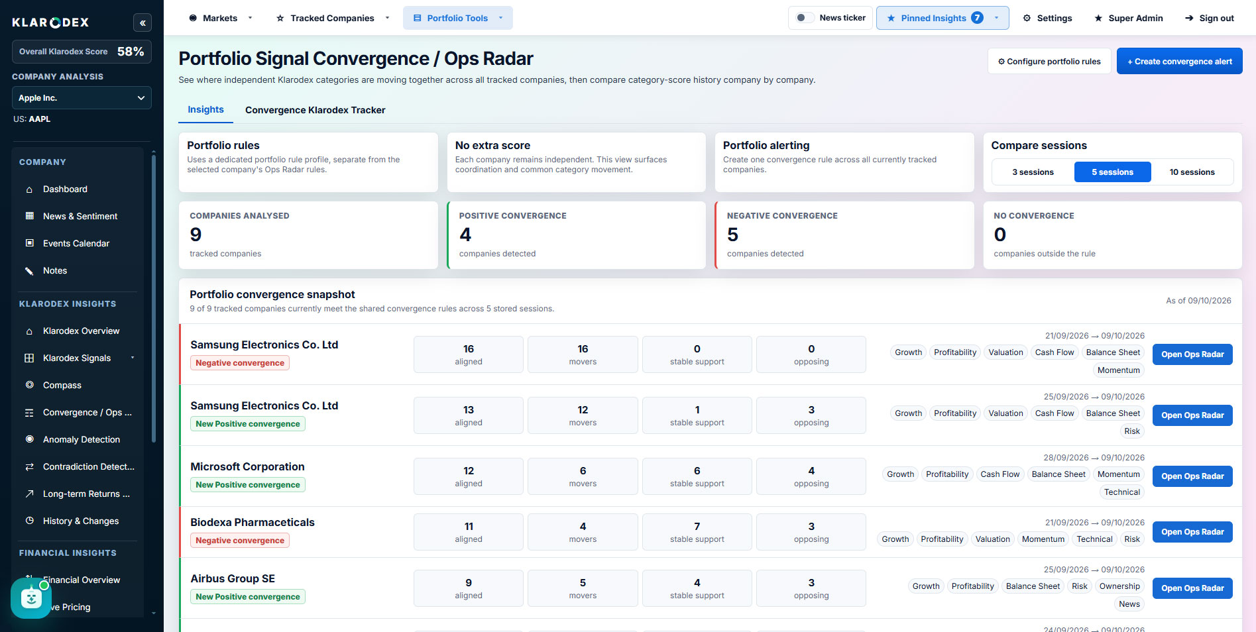1256x632 pixels.
Task: Click the Contradiction Detection arrows icon
Action: click(x=29, y=467)
